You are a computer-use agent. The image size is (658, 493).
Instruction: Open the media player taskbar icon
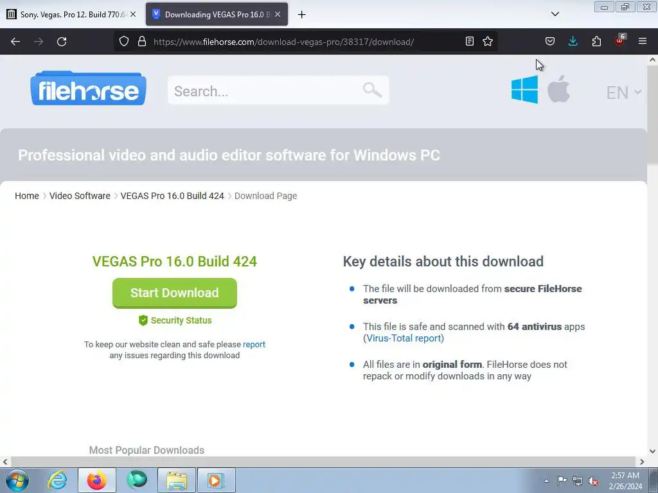tap(216, 480)
